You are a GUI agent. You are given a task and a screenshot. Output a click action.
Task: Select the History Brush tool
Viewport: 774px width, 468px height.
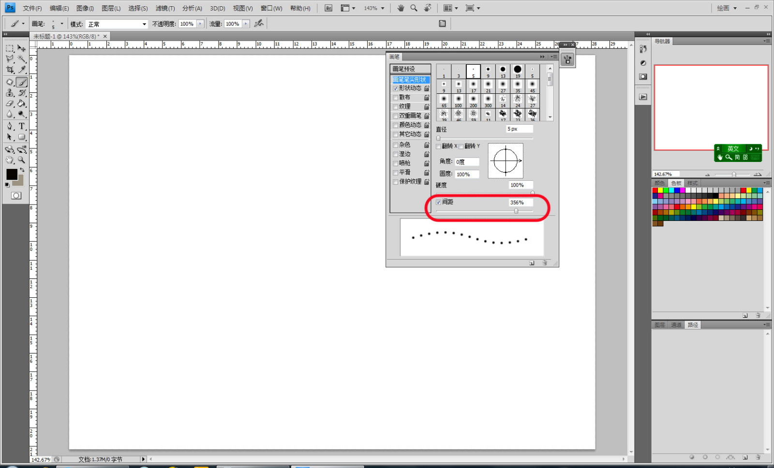22,93
